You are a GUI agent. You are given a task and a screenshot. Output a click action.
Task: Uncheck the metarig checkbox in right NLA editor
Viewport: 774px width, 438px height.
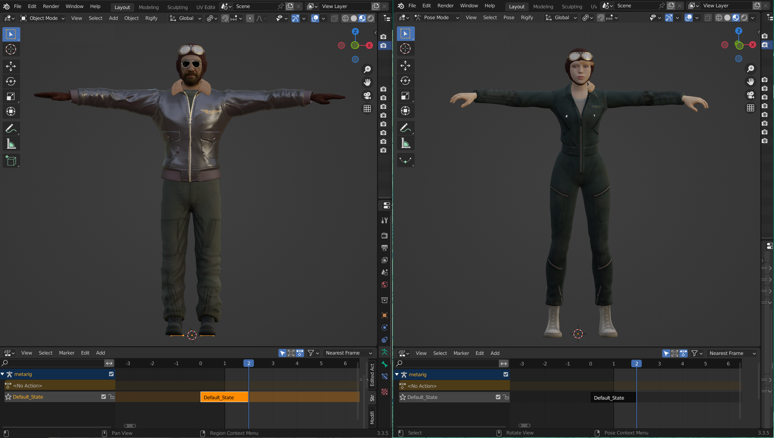(x=506, y=374)
